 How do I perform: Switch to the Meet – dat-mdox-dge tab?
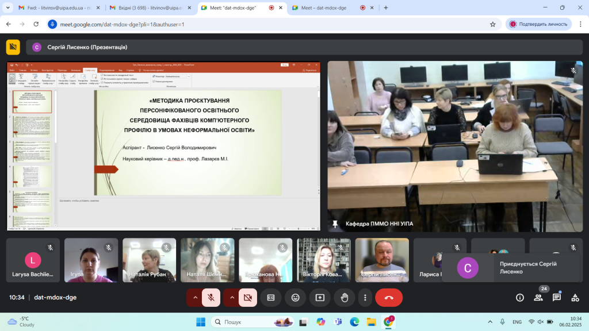(333, 7)
